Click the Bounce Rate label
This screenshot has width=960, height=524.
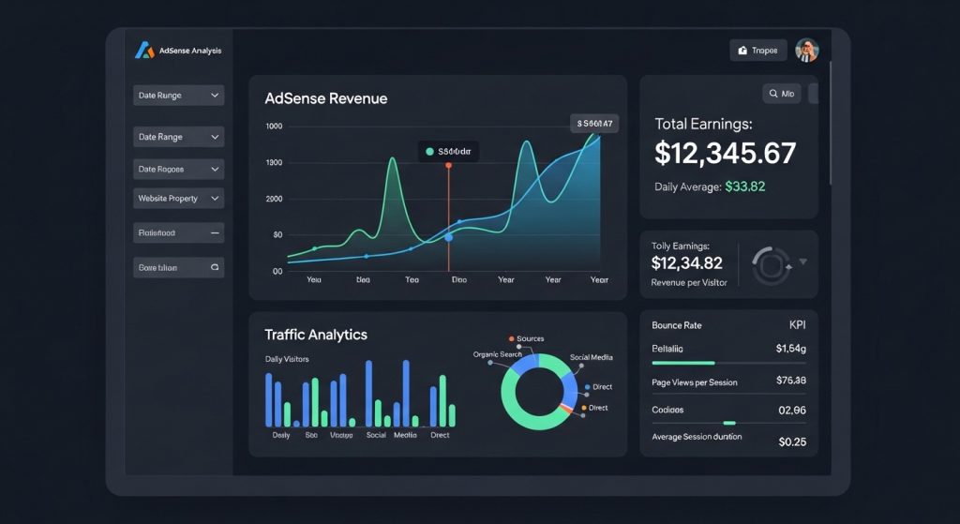(677, 325)
